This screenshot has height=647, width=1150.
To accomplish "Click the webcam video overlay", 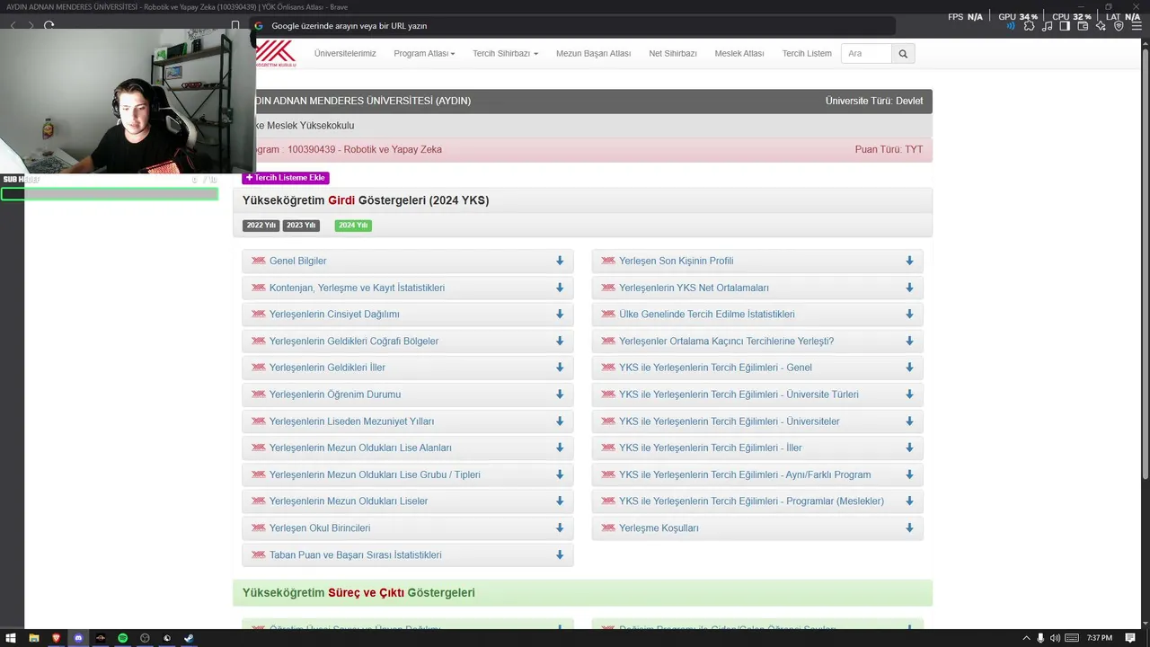I will [128, 101].
